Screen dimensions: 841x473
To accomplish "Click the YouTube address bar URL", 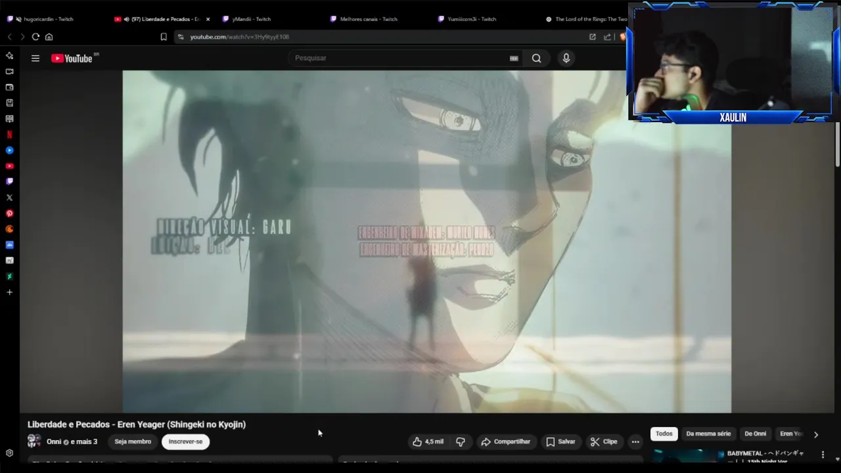I will [239, 37].
